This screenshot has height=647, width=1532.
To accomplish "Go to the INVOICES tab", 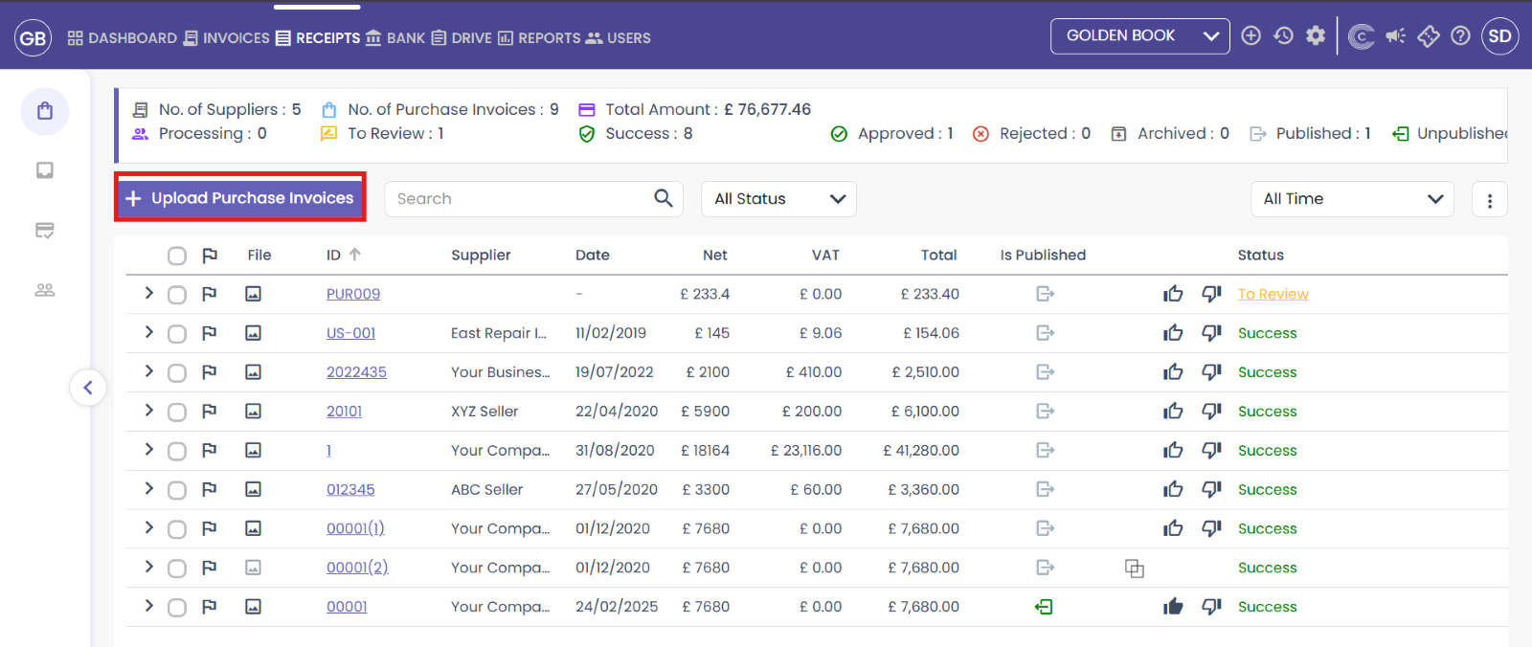I will point(227,38).
